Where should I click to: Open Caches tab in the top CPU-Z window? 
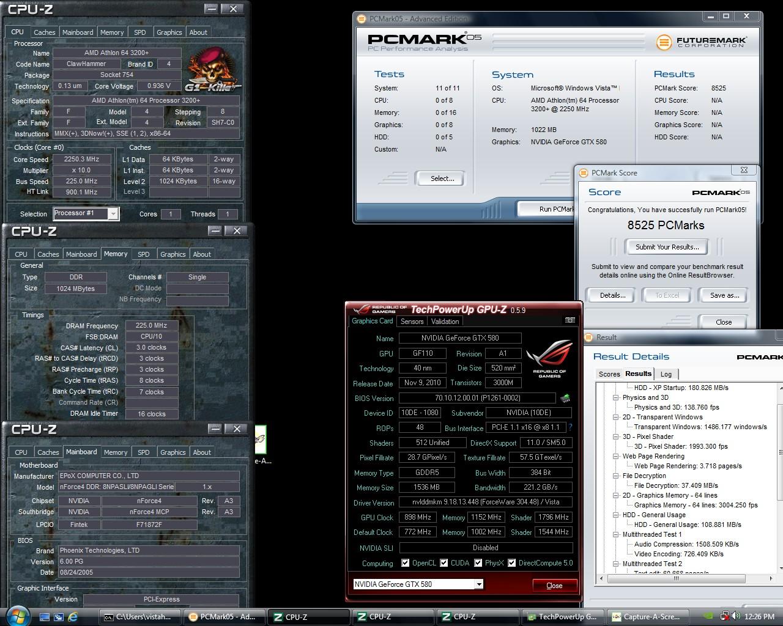click(x=45, y=32)
